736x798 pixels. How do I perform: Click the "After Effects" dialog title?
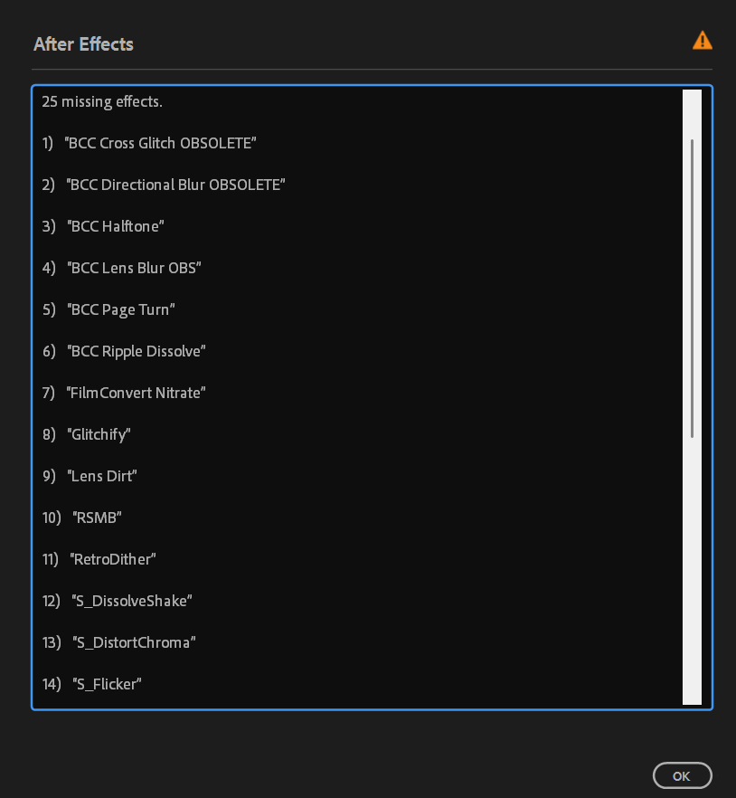(x=83, y=44)
